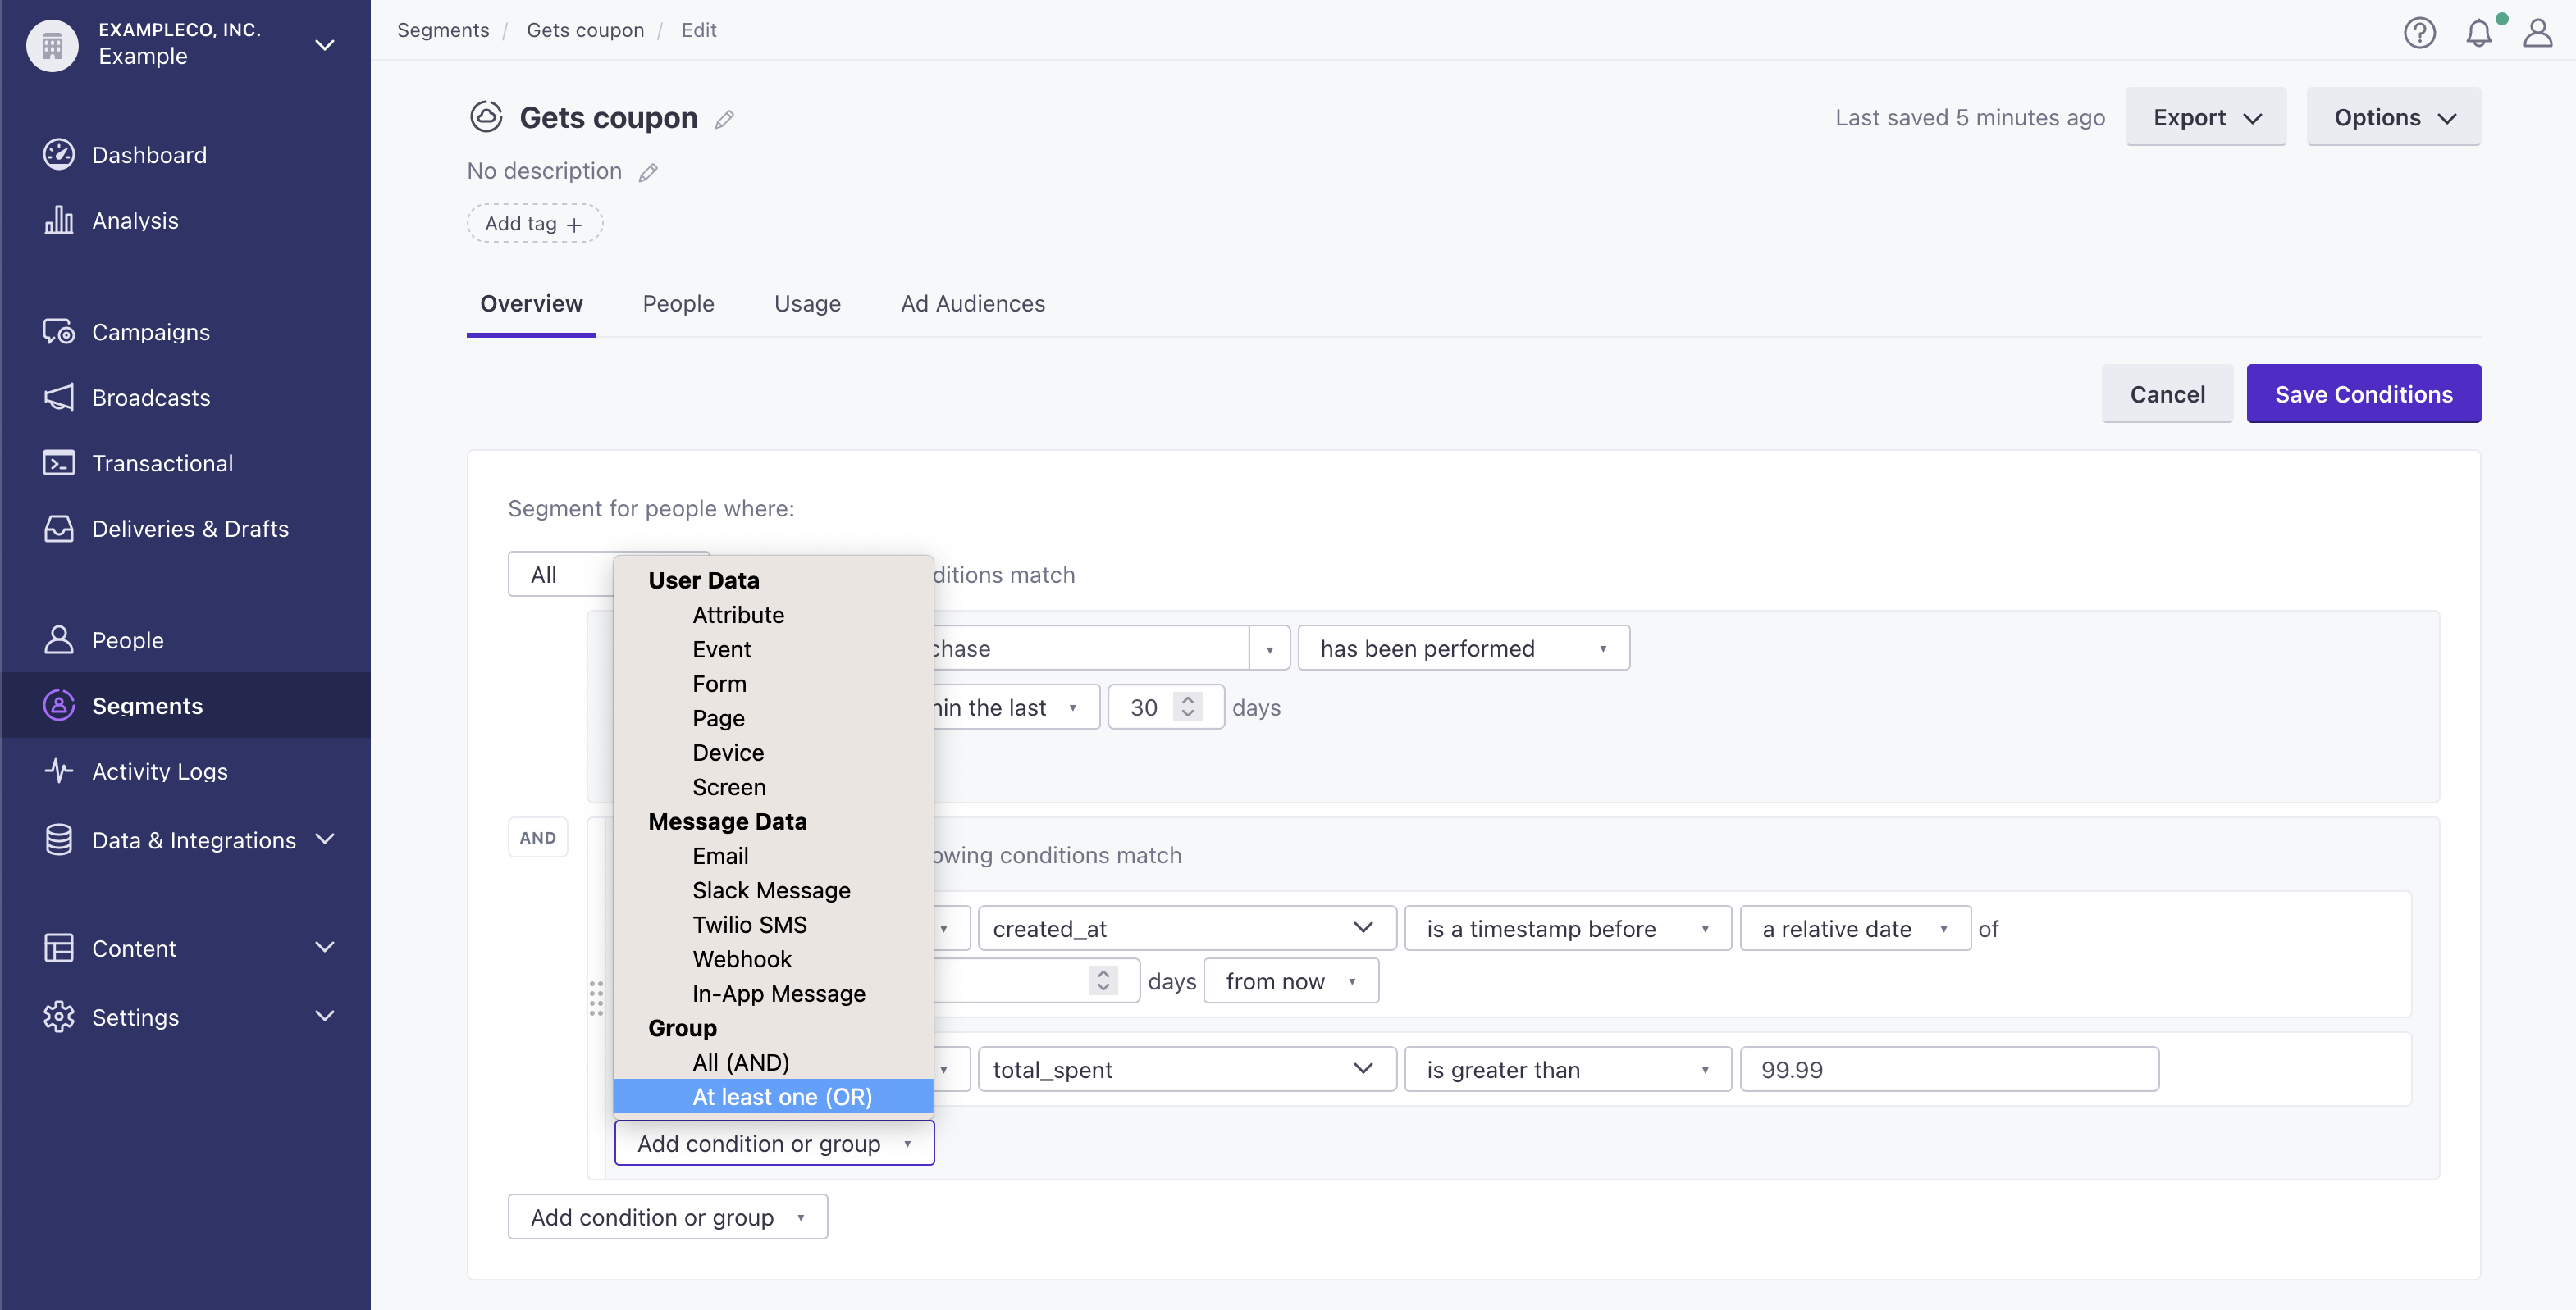This screenshot has height=1310, width=2576.
Task: Open the Options dropdown
Action: pyautogui.click(x=2394, y=117)
